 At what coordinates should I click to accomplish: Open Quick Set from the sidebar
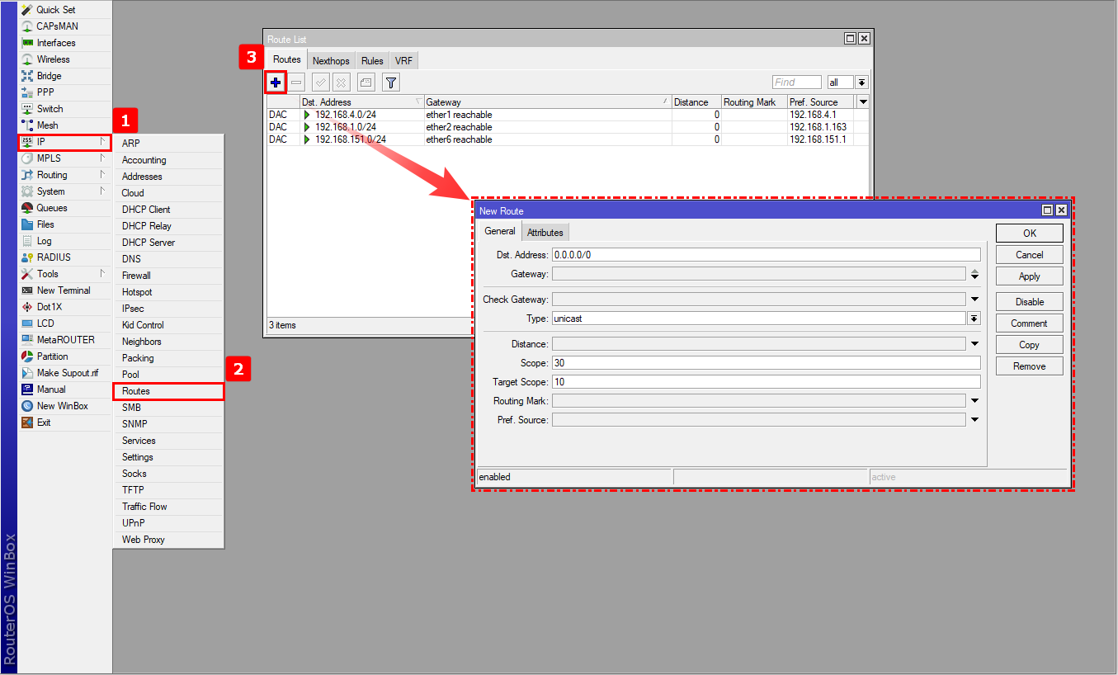pos(55,10)
